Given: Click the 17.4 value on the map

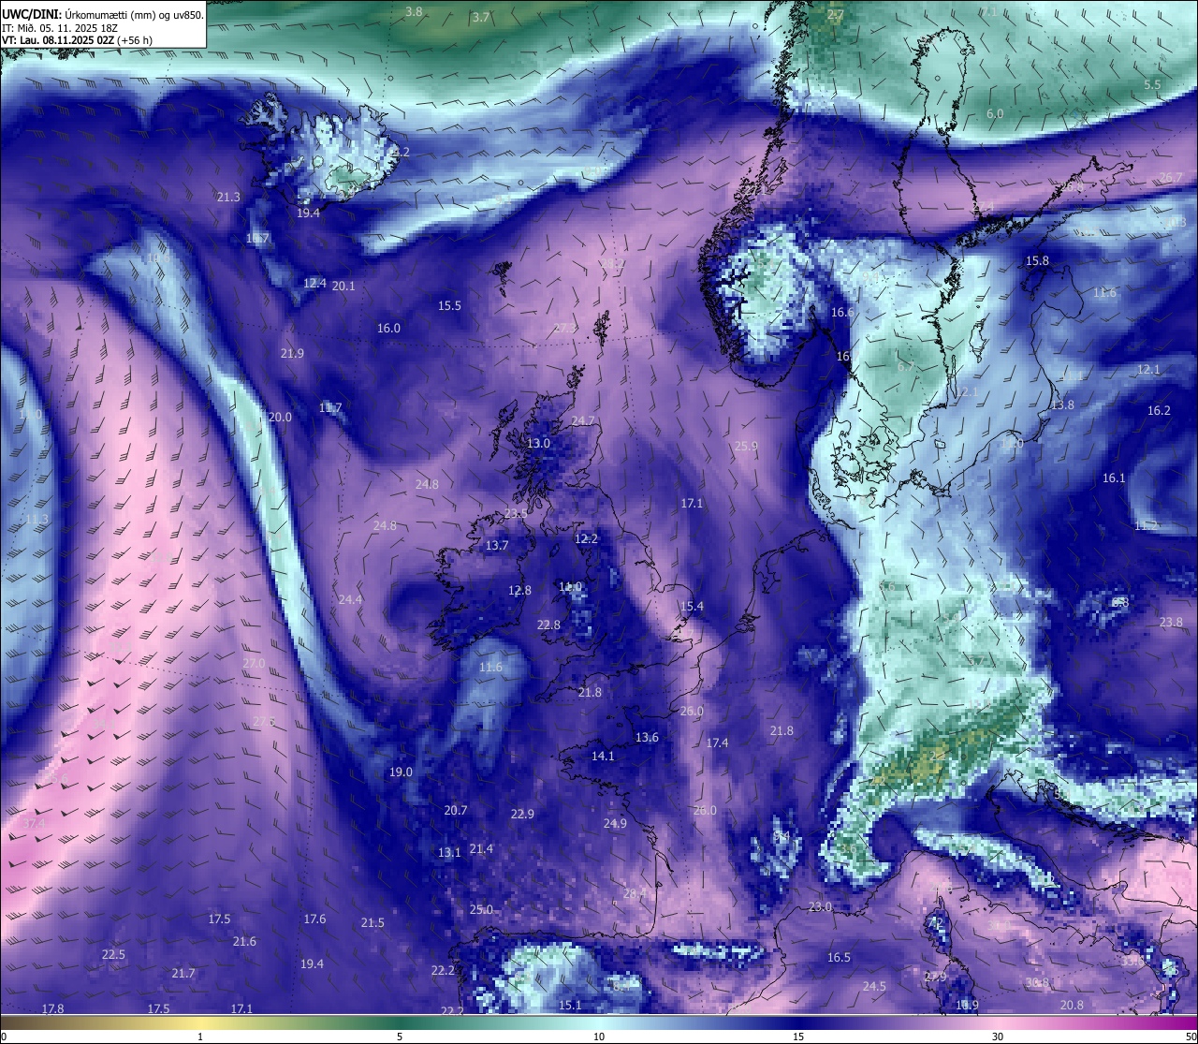Looking at the screenshot, I should click(x=717, y=743).
